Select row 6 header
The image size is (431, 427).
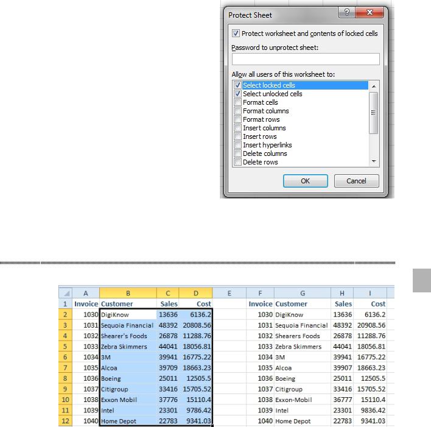point(65,357)
